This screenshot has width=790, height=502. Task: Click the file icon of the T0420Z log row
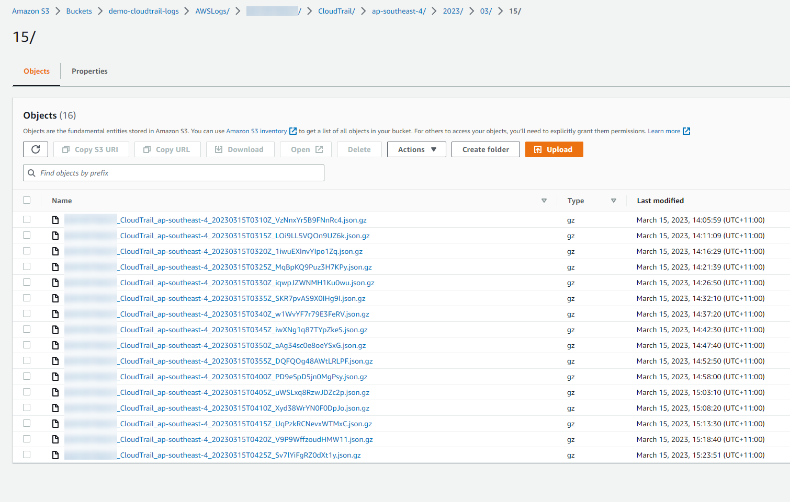tap(55, 439)
